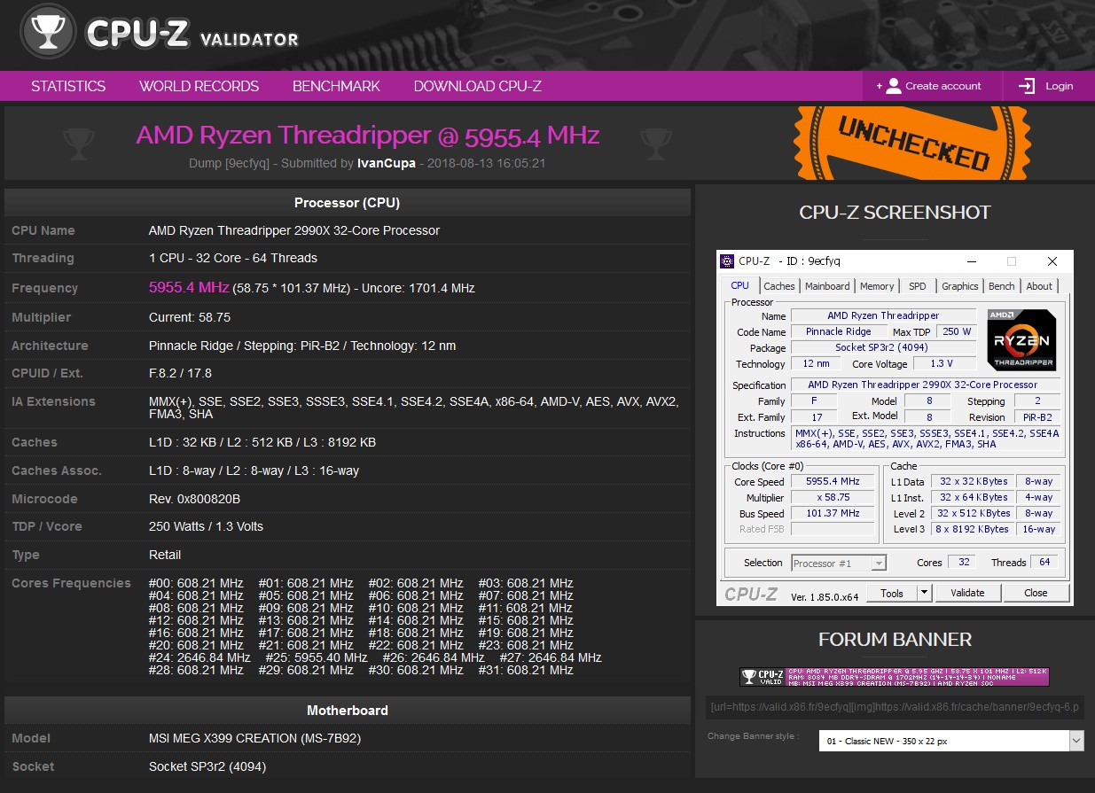
Task: Click the Cores count 32 field in screenshot
Action: click(963, 563)
